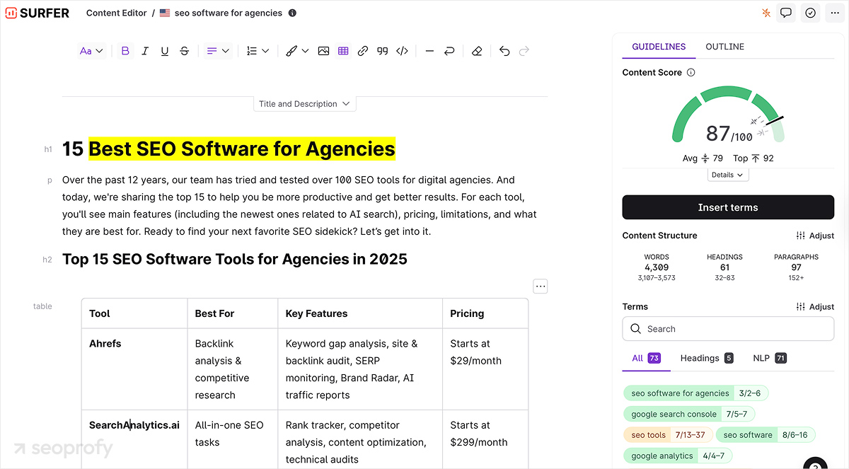The width and height of the screenshot is (849, 469).
Task: Toggle bold formatting
Action: (x=125, y=51)
